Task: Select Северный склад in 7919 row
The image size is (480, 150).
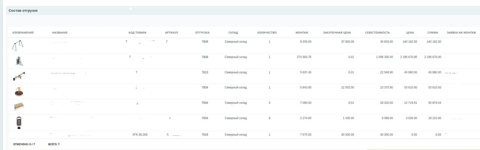Action: [236, 135]
